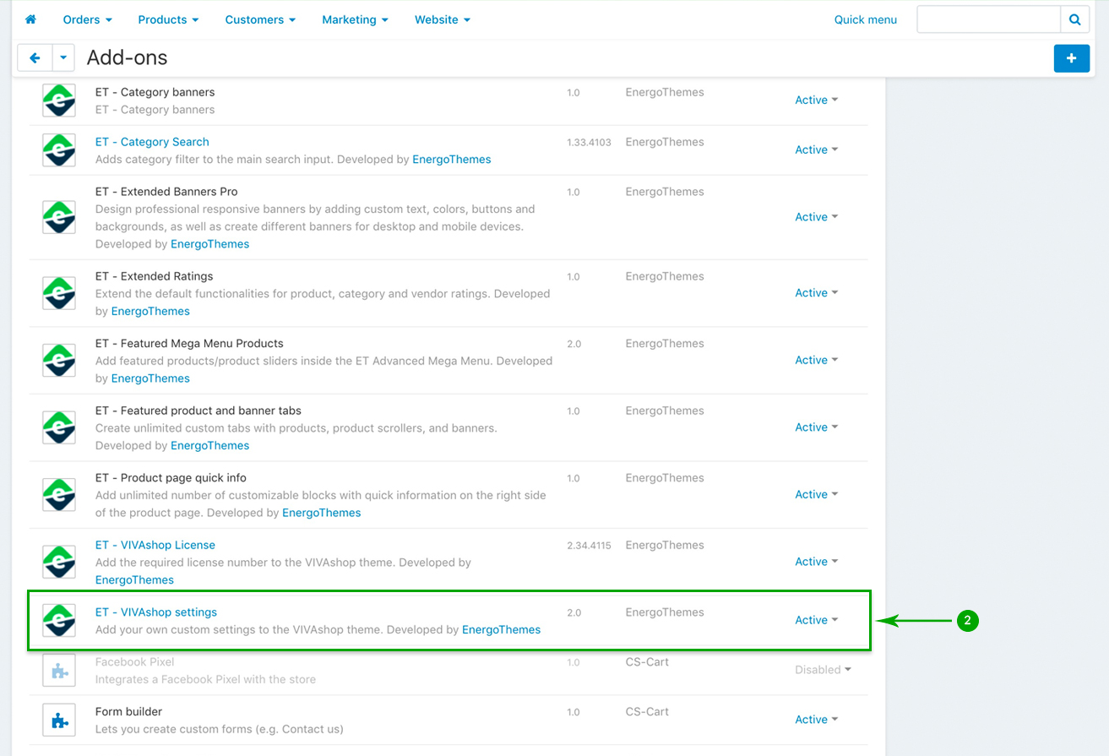Click the Featured product and banner tabs logo
1109x756 pixels.
(x=59, y=427)
